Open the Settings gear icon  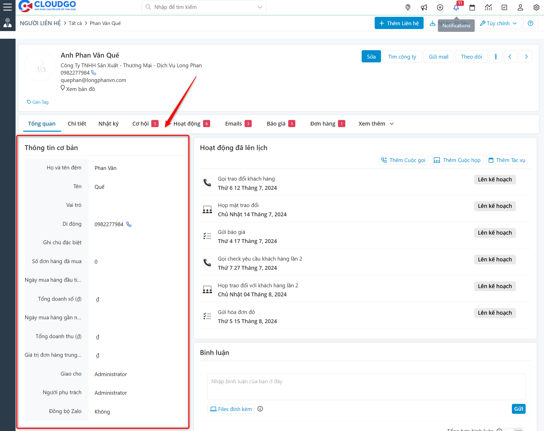536,7
